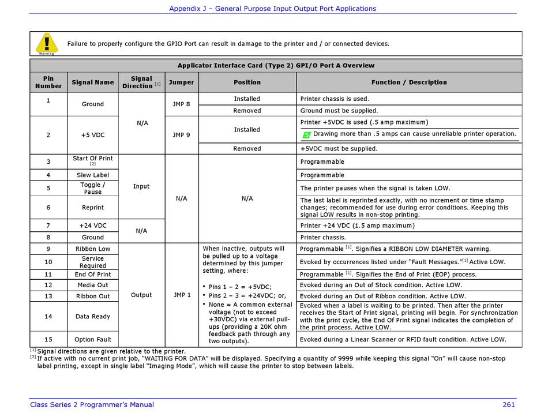The height and width of the screenshot is (413, 548).
Task: Select the "Failure to properly configure the GPIO Port" warning text
Action: click(228, 44)
